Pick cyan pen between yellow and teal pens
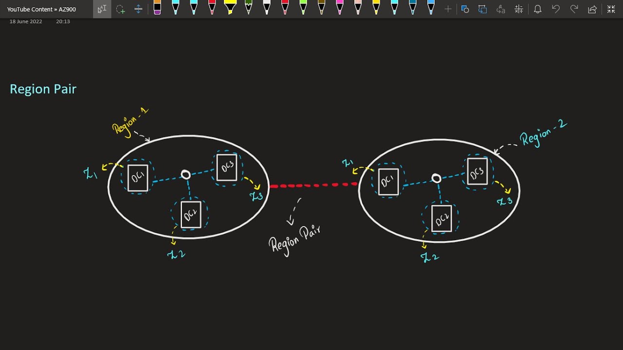Screen dimensions: 623x350 pos(395,8)
